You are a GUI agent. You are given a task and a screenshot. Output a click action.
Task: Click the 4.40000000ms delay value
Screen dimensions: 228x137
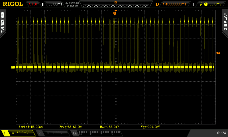(174, 4)
